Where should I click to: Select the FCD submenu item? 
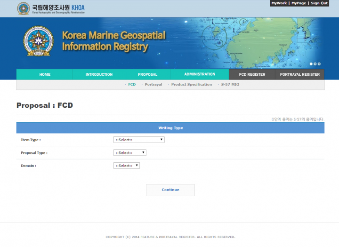click(132, 85)
